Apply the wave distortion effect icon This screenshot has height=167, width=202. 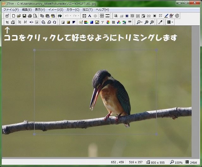138,16
